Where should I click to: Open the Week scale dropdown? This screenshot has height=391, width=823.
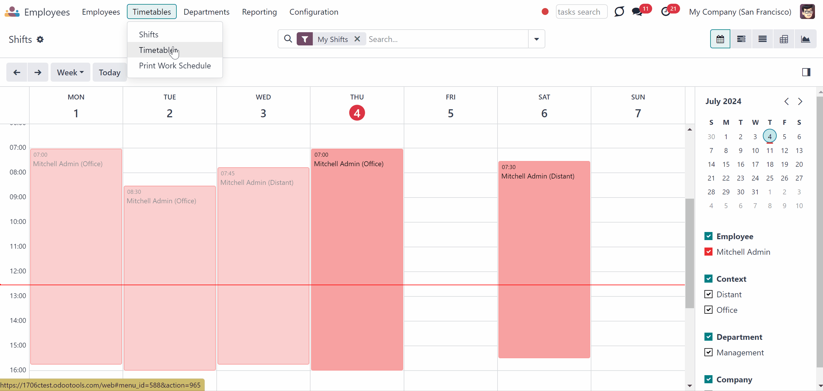[x=70, y=72]
